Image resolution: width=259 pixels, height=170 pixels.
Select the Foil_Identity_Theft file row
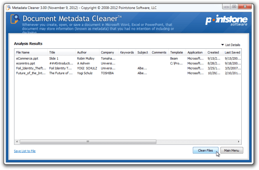point(128,68)
